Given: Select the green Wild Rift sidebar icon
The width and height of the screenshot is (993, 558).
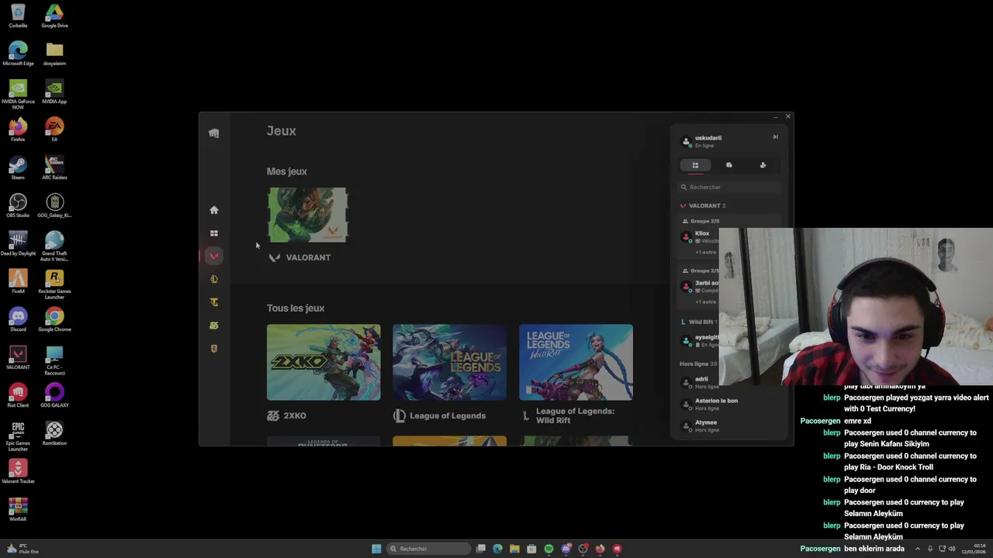Looking at the screenshot, I should (x=214, y=325).
